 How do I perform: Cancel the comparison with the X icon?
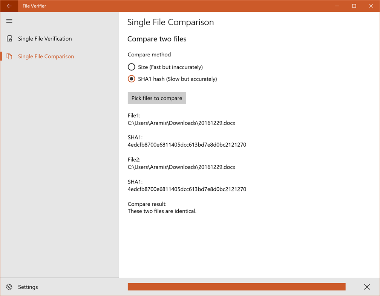367,287
